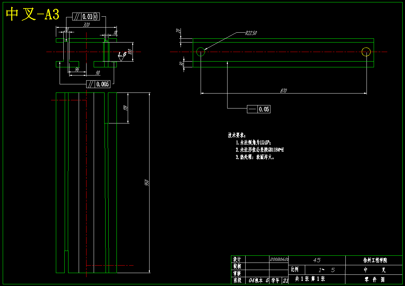Click the "技术要求:" heading
This screenshot has height=286, width=405.
(x=237, y=135)
